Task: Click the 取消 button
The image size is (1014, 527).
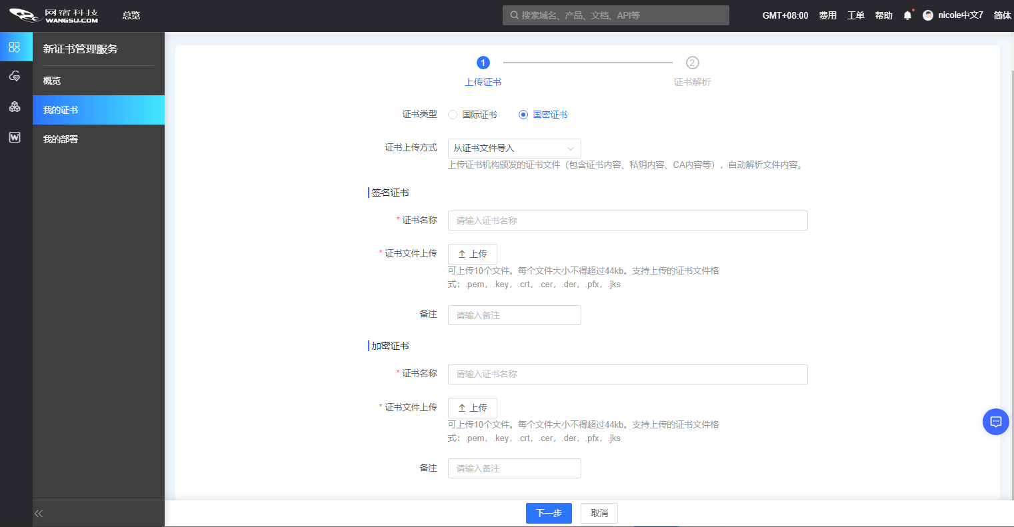Action: tap(599, 513)
